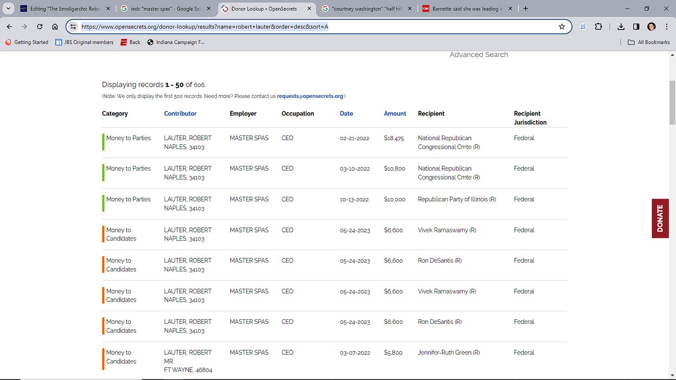The width and height of the screenshot is (676, 380).
Task: Switch to the Editing The Smoligarchs tab
Action: click(65, 8)
